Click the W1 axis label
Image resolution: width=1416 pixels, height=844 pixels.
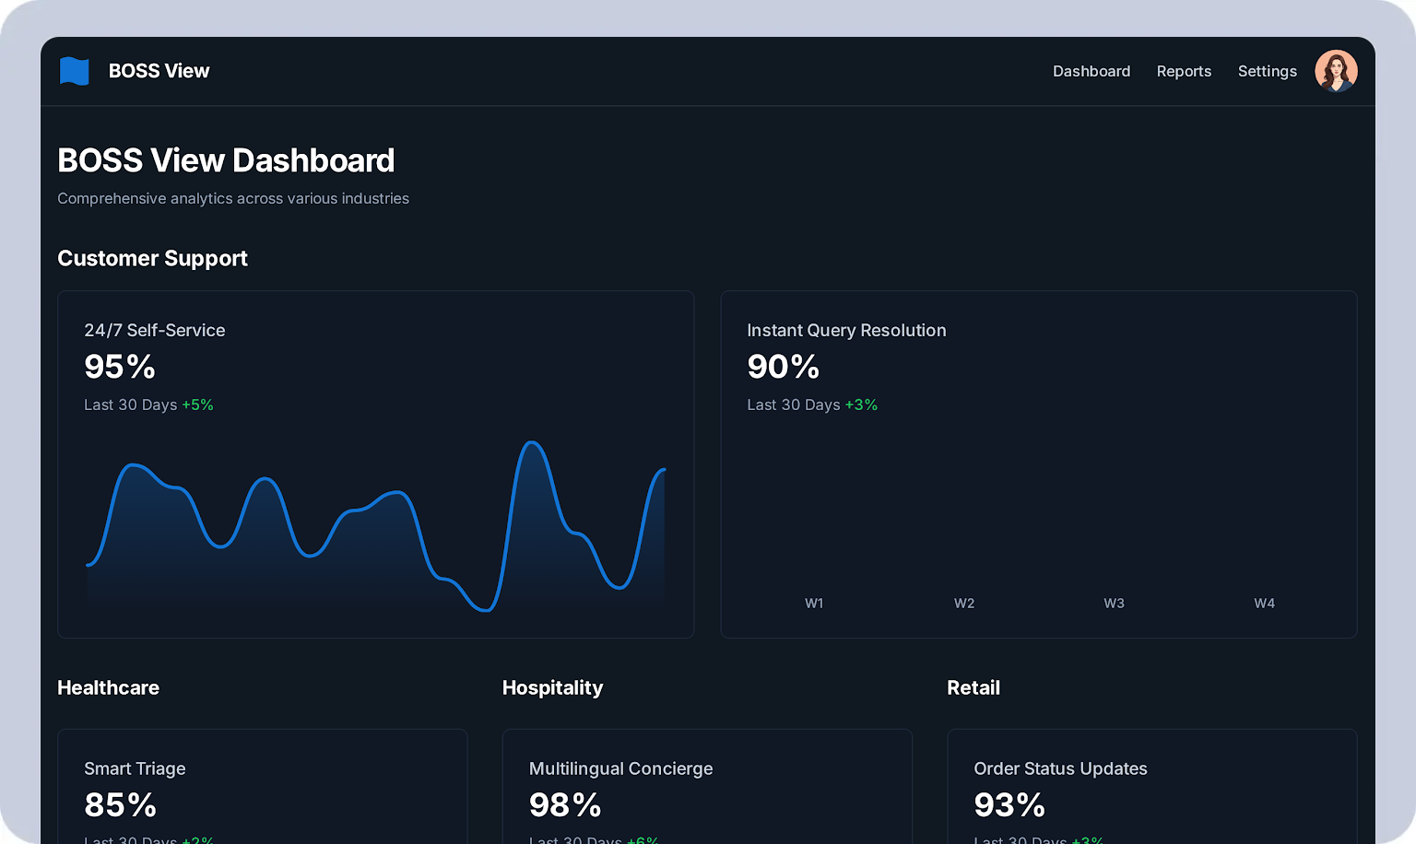pyautogui.click(x=814, y=604)
